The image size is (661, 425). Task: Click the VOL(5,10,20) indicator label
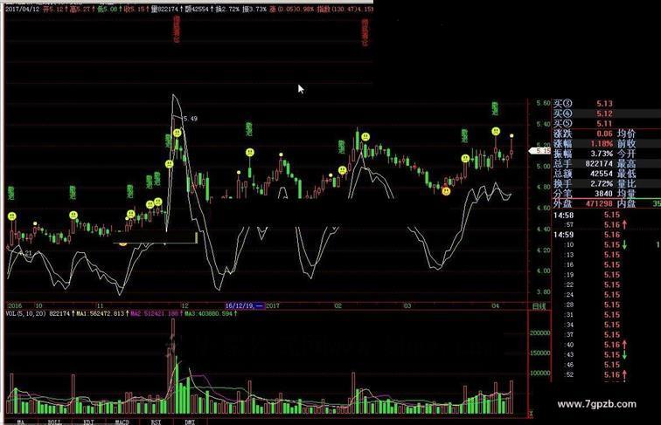[x=25, y=314]
